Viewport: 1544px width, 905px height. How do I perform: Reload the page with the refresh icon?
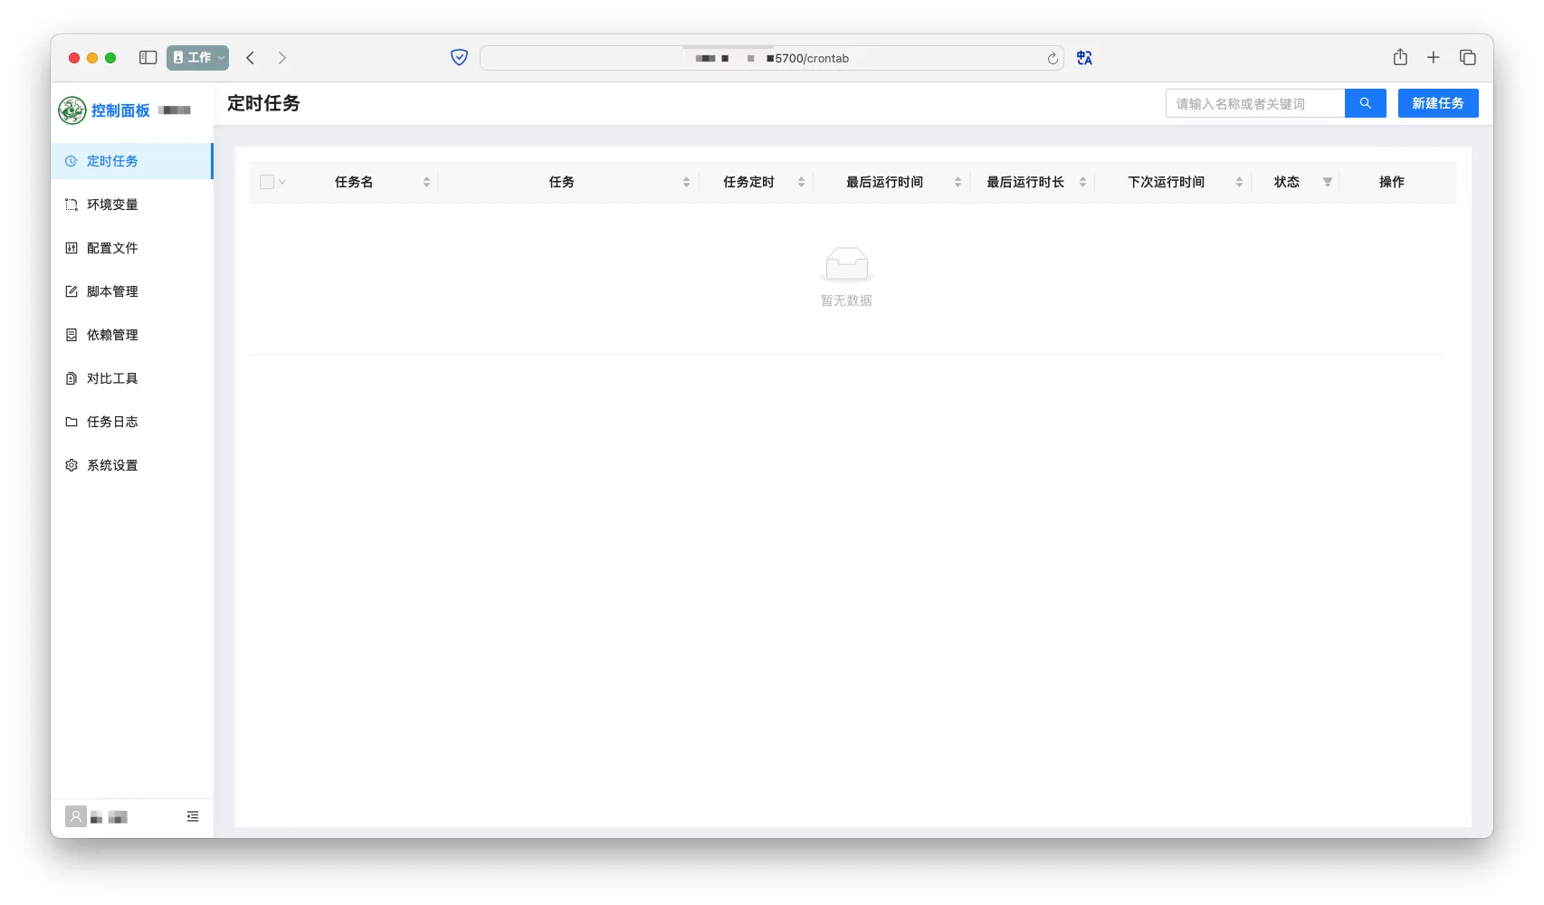pos(1053,59)
